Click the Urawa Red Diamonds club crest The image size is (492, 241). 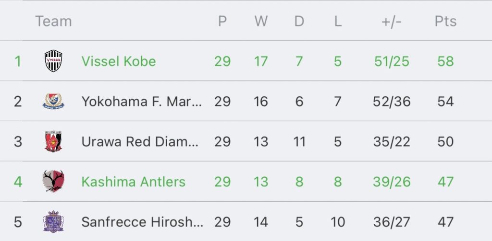pyautogui.click(x=53, y=141)
